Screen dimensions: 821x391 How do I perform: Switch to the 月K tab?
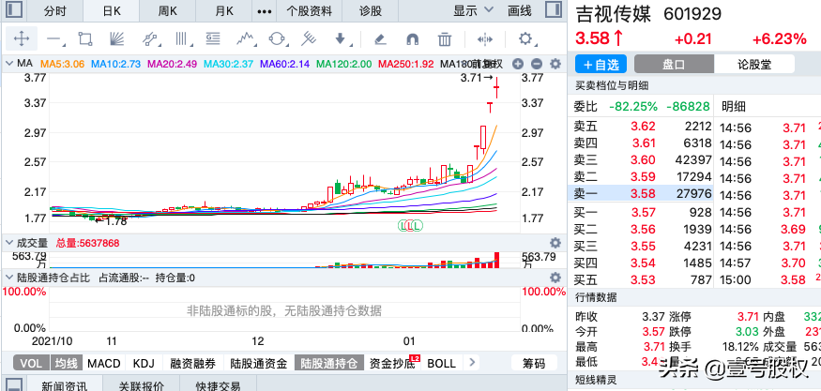coord(224,10)
